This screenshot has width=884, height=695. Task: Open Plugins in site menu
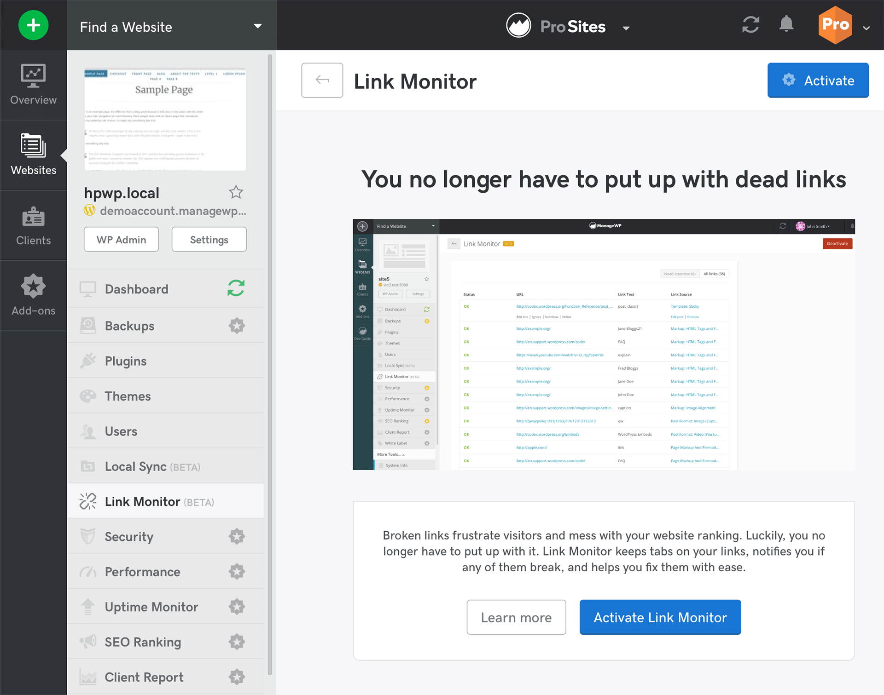coord(165,361)
